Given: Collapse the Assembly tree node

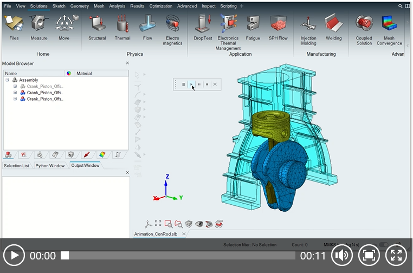Looking at the screenshot, I should pyautogui.click(x=8, y=80).
